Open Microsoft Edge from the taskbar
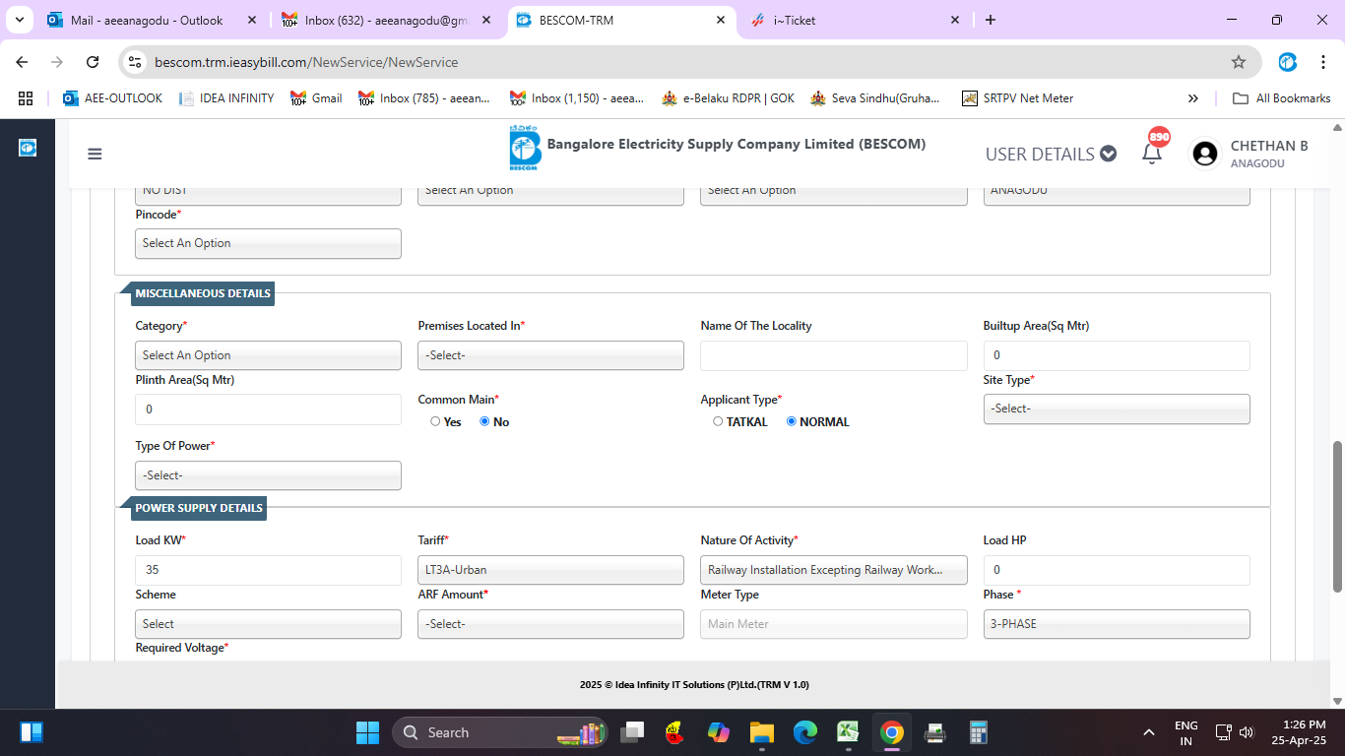 tap(805, 732)
